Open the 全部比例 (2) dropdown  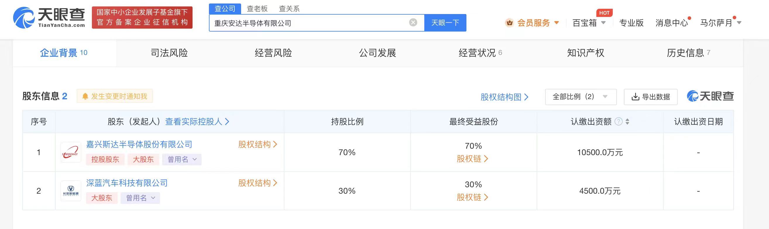tap(581, 97)
